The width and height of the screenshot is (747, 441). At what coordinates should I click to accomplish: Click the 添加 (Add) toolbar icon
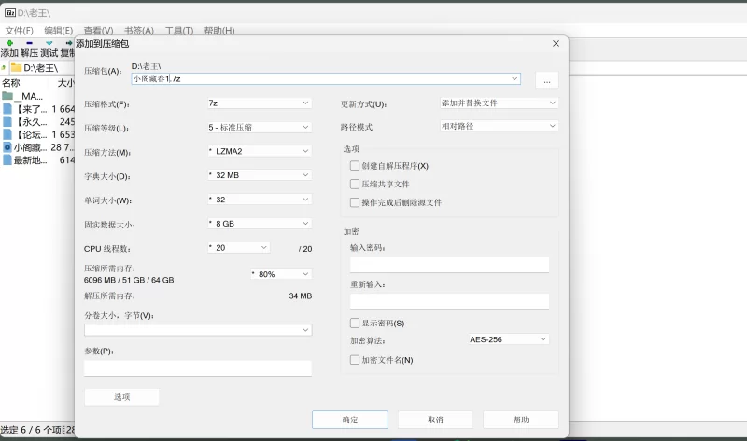[9, 43]
